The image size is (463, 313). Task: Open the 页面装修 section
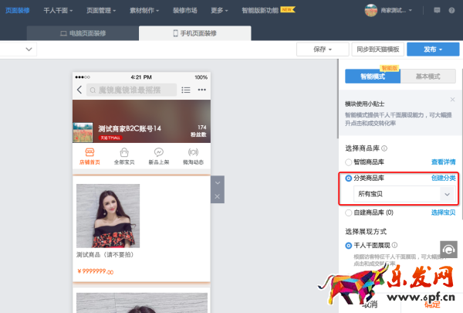[x=18, y=11]
